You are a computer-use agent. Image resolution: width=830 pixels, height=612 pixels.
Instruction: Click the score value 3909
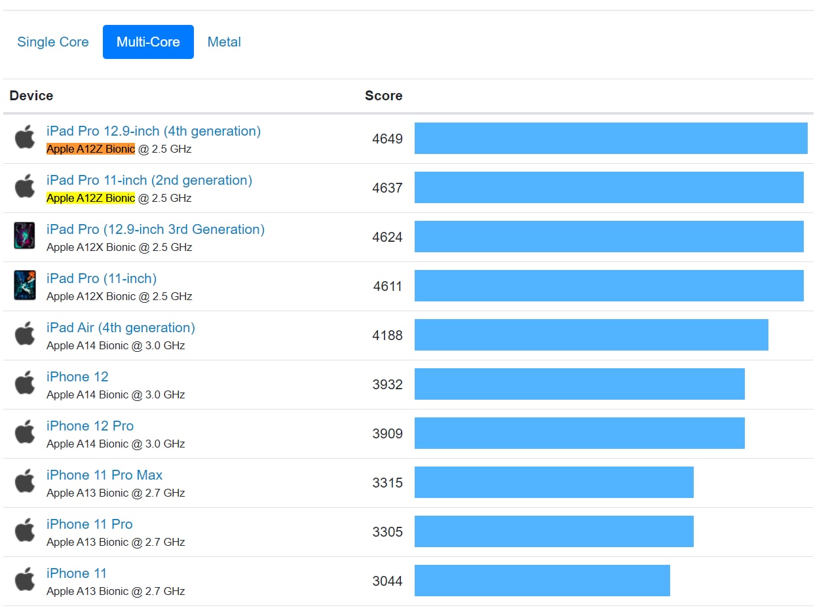click(387, 433)
